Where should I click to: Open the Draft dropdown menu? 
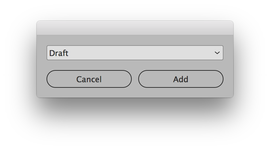[x=135, y=53]
